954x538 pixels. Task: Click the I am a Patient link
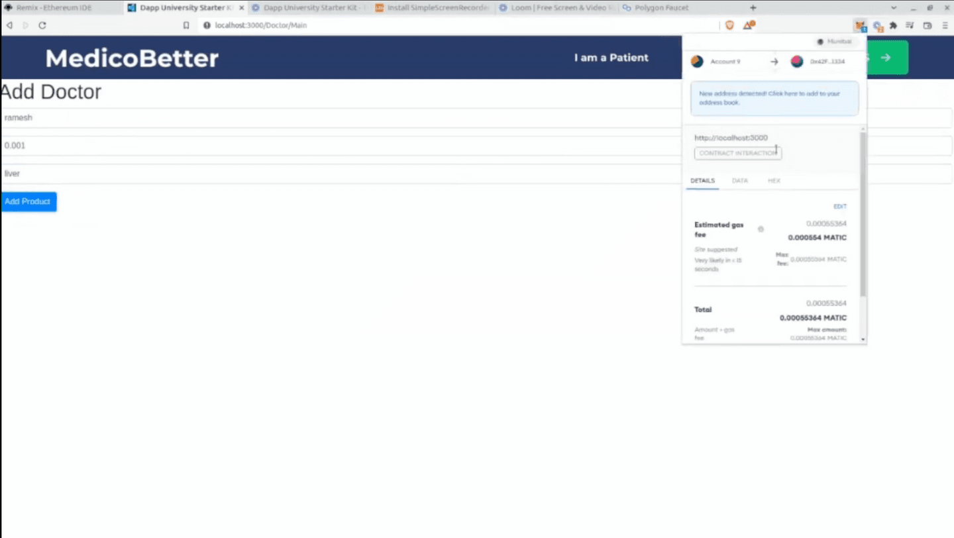coord(611,58)
